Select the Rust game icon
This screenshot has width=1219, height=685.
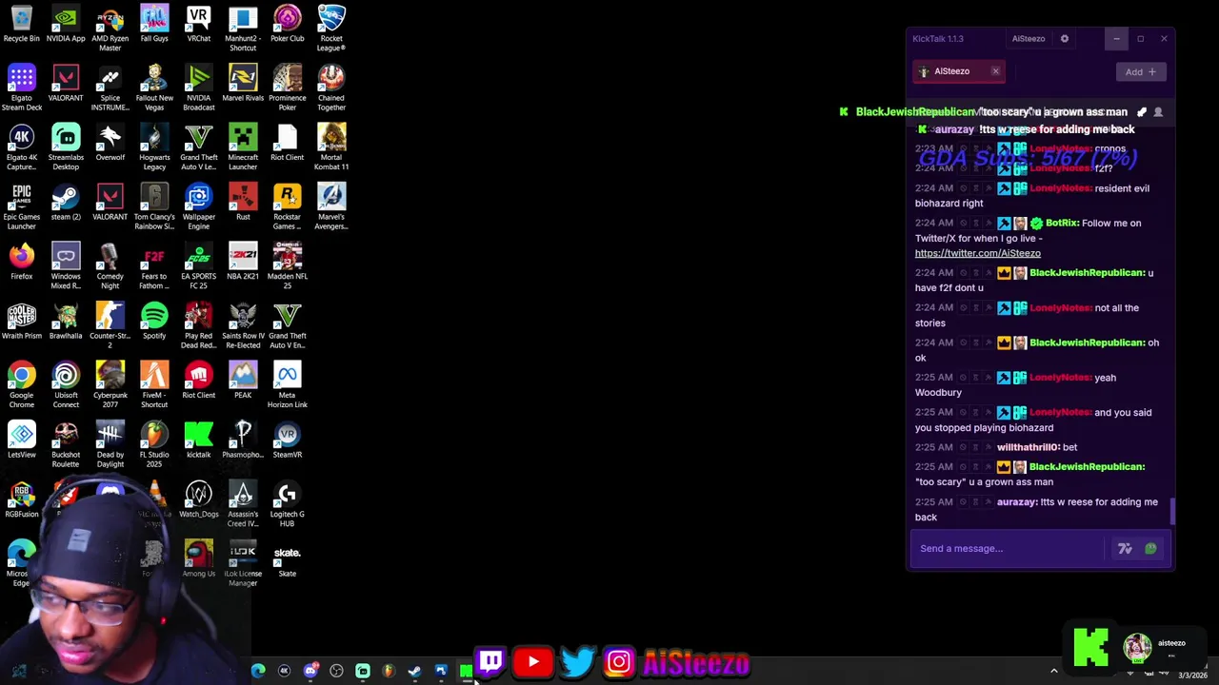click(x=243, y=203)
